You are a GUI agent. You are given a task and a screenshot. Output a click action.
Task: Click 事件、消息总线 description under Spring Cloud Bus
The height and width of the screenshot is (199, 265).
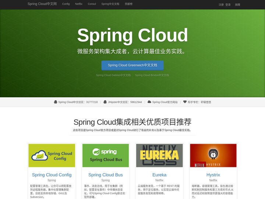click(x=105, y=191)
